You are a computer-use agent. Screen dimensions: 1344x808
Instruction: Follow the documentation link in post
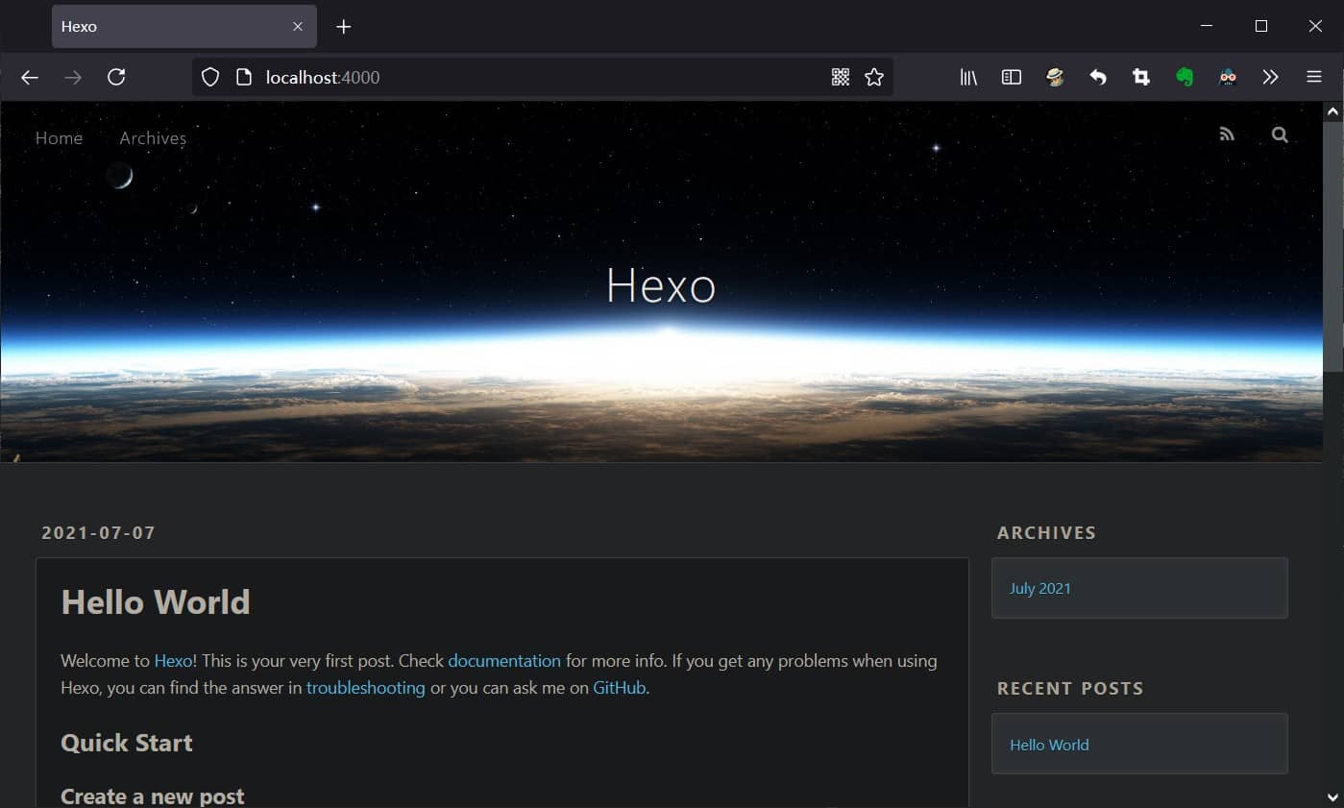[503, 661]
